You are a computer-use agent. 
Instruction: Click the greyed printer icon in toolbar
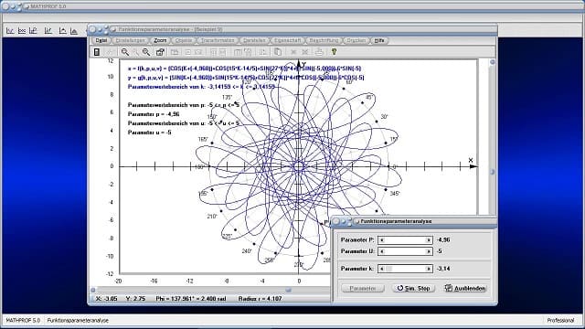(319, 52)
